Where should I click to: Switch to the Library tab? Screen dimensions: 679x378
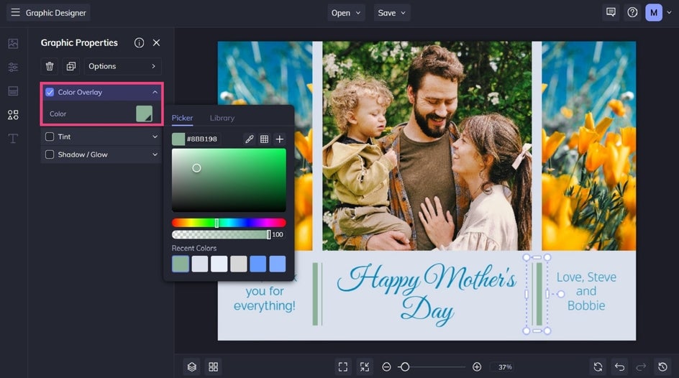click(222, 118)
